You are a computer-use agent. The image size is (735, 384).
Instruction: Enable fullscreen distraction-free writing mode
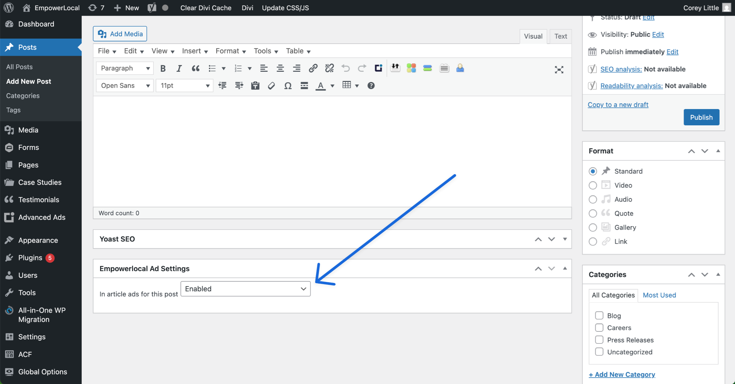(x=559, y=70)
